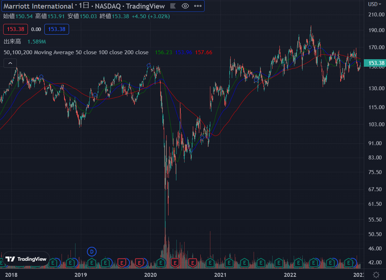
Task: Click the 0.00 spread value
Action: tap(36, 30)
